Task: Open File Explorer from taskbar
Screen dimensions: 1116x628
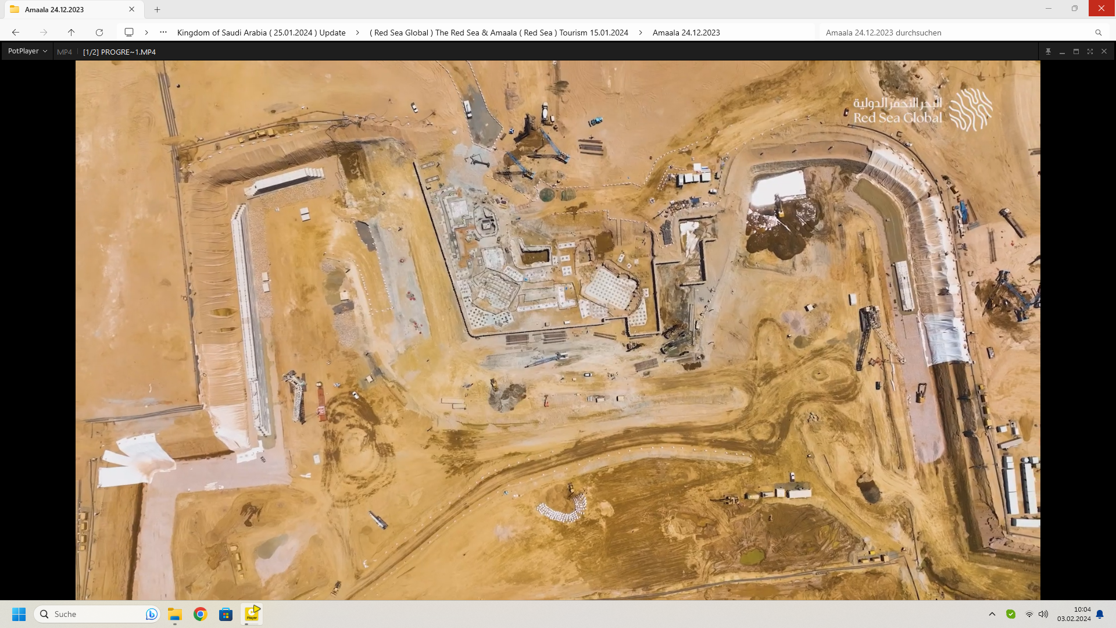Action: point(175,614)
